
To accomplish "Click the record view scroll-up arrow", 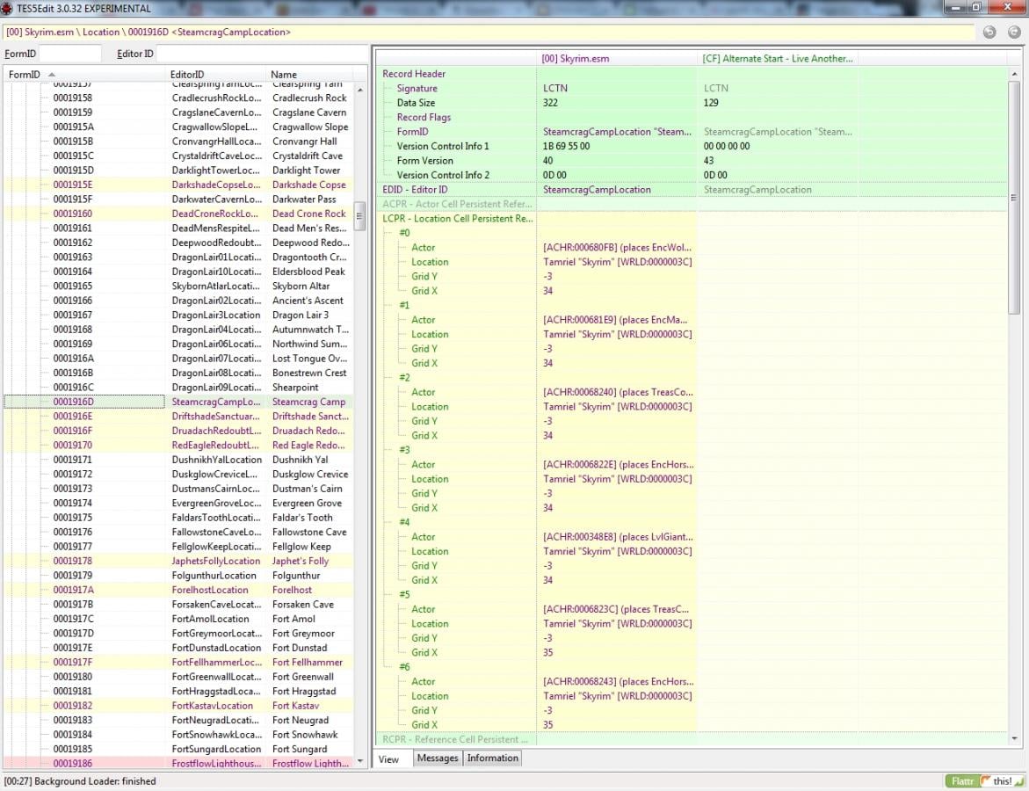I will point(1015,74).
